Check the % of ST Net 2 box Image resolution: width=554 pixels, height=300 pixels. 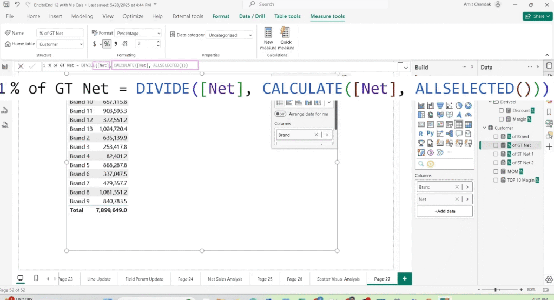click(496, 163)
